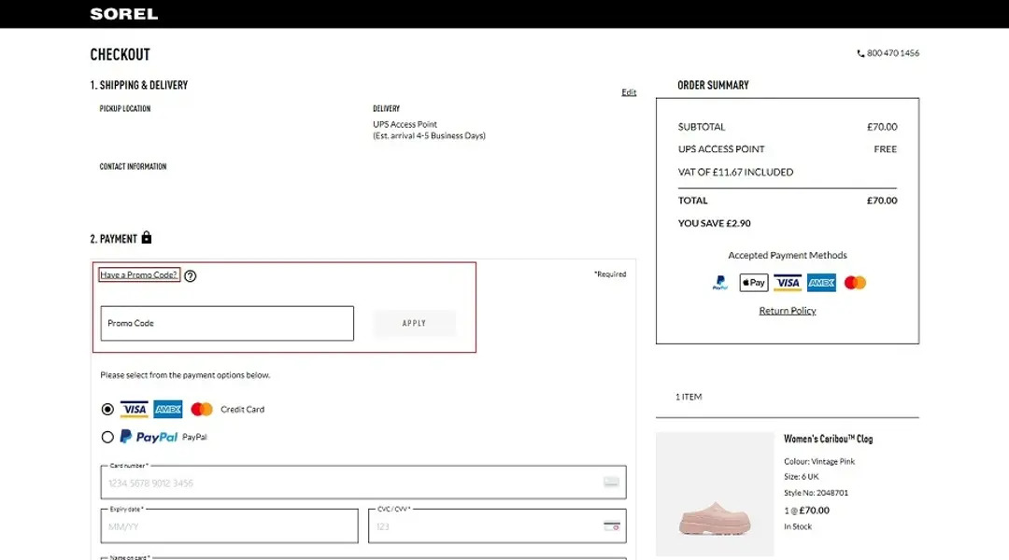Image resolution: width=1009 pixels, height=560 pixels.
Task: Click the 'CHECKOUT' page title
Action: [x=120, y=55]
